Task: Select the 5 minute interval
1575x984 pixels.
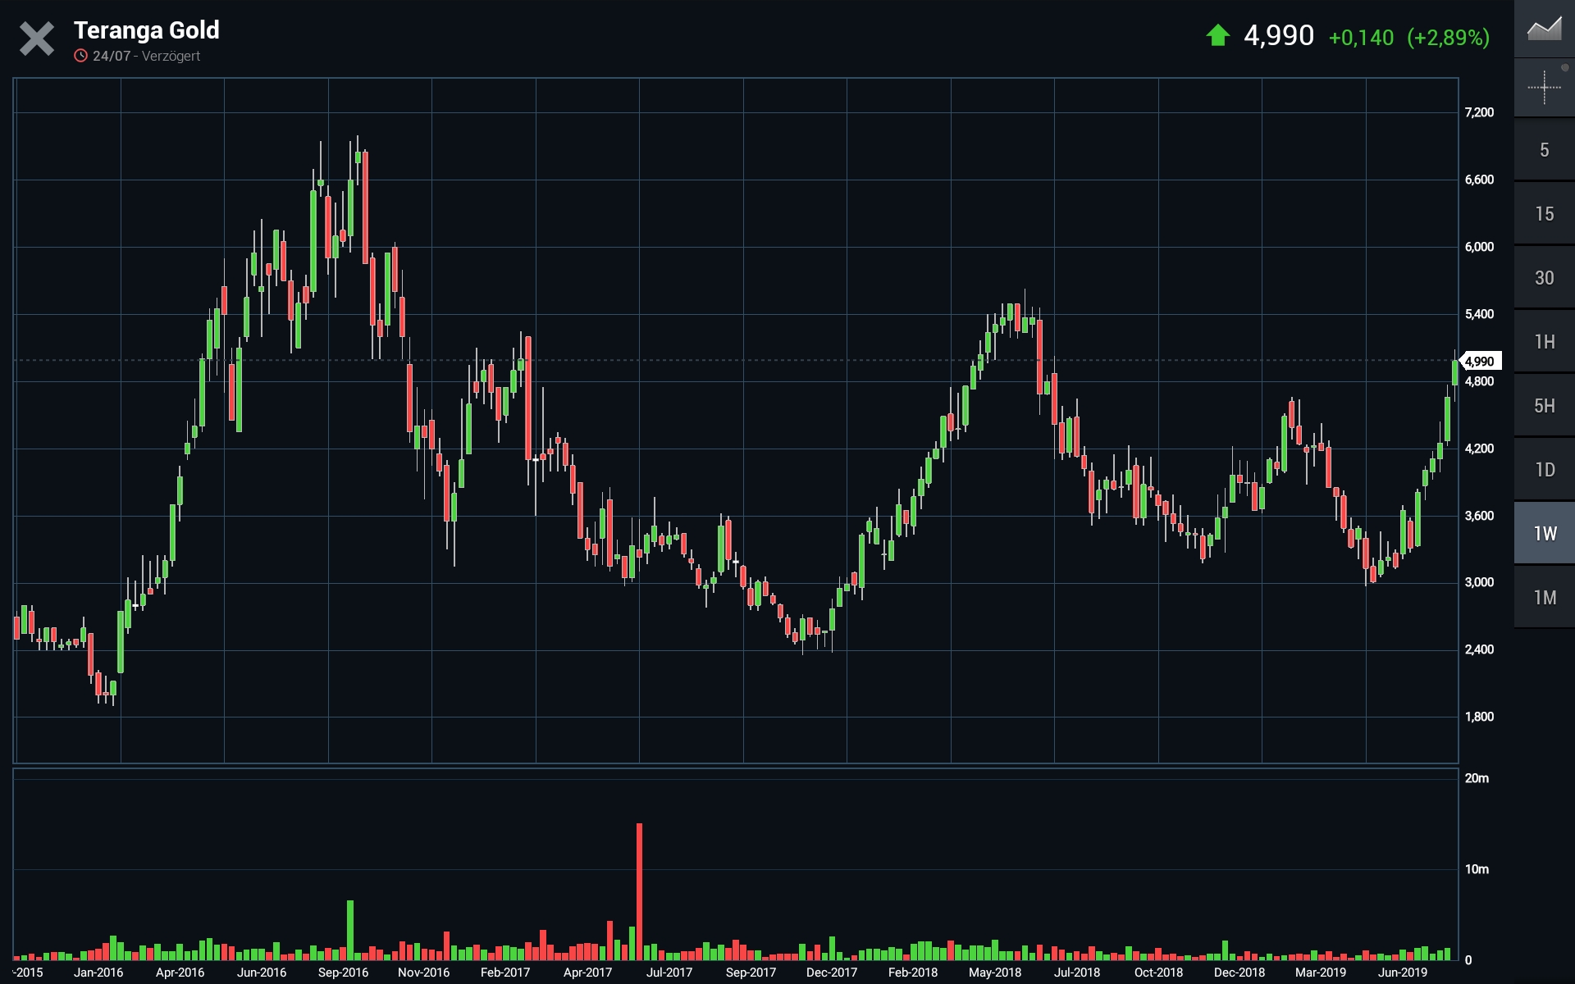Action: tap(1544, 150)
